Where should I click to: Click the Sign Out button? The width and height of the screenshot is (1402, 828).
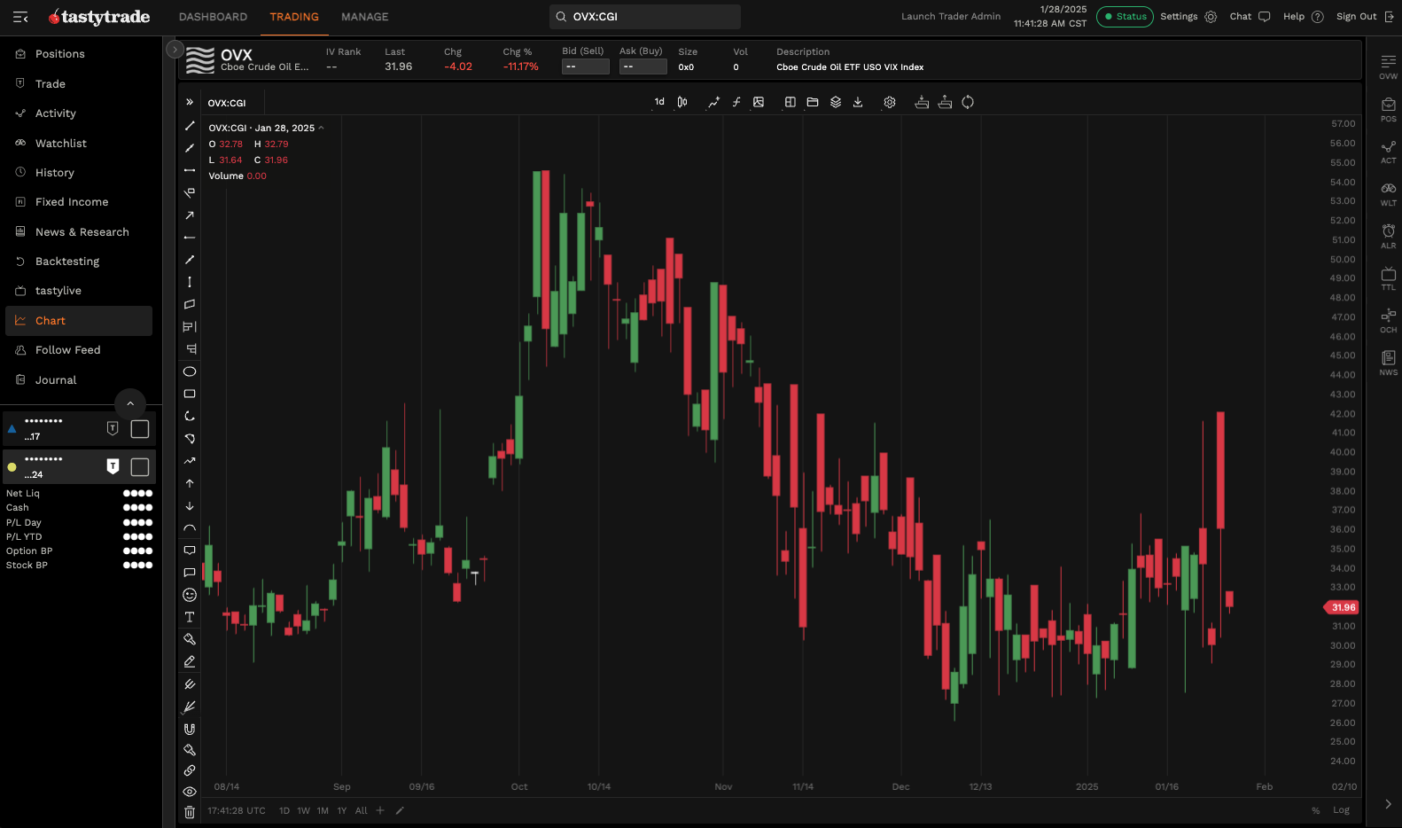1365,17
